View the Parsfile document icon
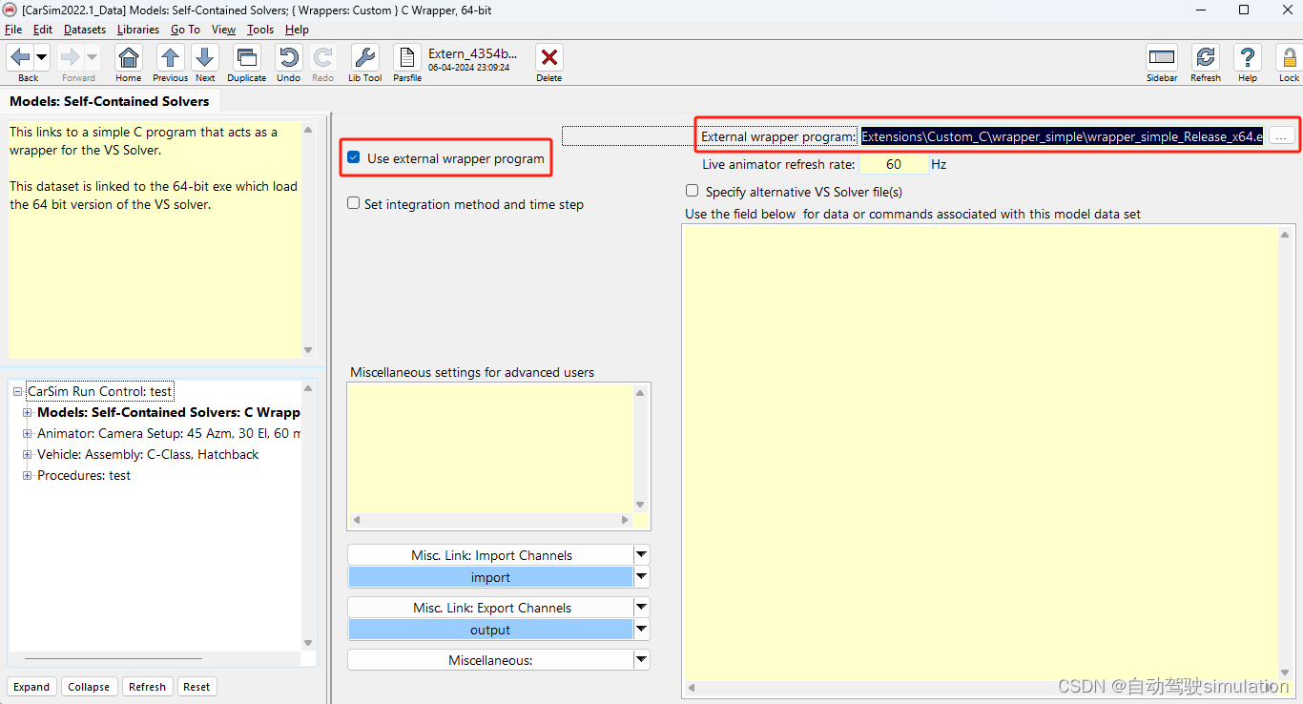 (407, 57)
